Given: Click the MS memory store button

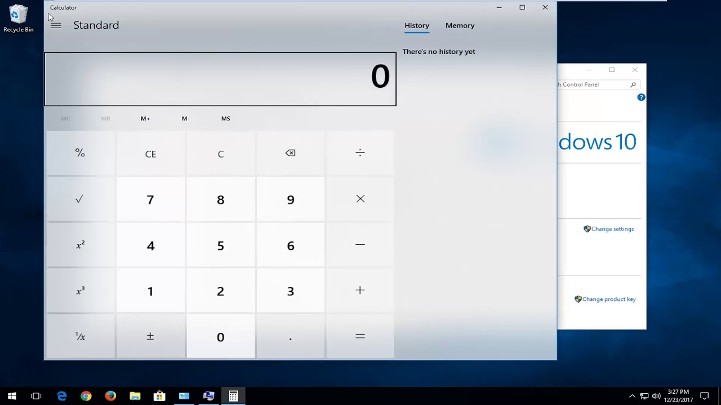Looking at the screenshot, I should [225, 119].
